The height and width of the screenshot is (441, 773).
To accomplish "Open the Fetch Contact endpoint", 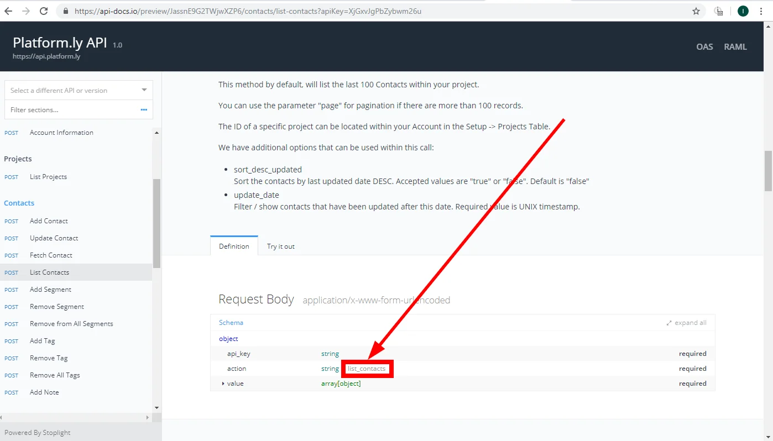I will pos(51,255).
